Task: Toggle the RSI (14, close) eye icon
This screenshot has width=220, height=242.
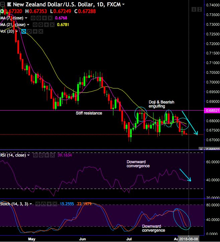Action: [35, 155]
